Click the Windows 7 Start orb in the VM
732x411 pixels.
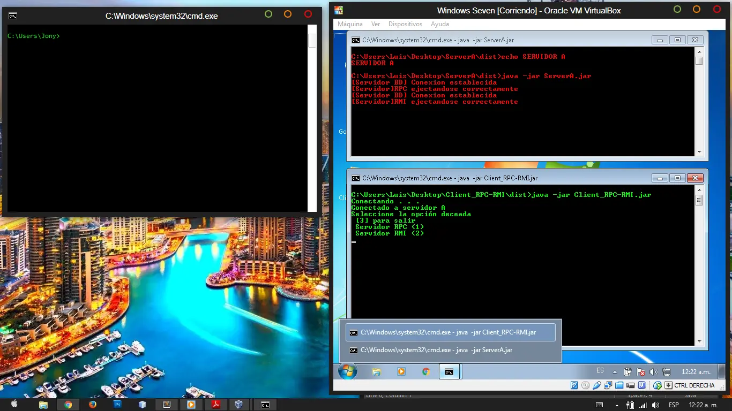tap(348, 371)
